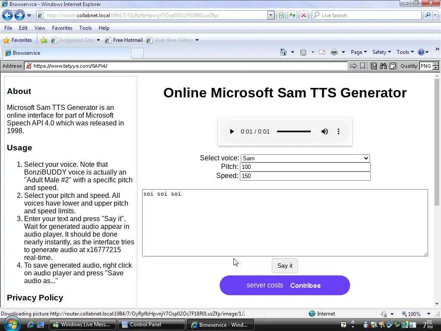Click the blue Help question mark icon
The image size is (441, 331).
click(x=421, y=52)
